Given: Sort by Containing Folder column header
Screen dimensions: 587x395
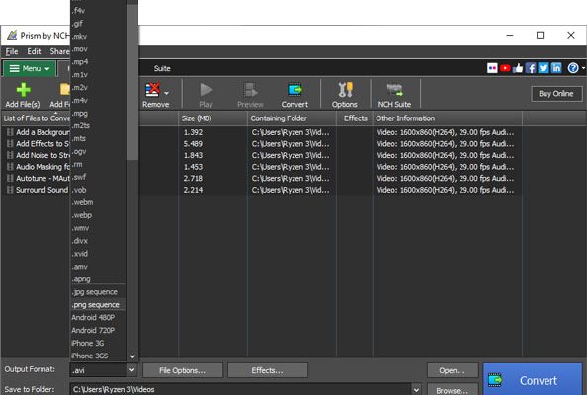Looking at the screenshot, I should (x=292, y=118).
